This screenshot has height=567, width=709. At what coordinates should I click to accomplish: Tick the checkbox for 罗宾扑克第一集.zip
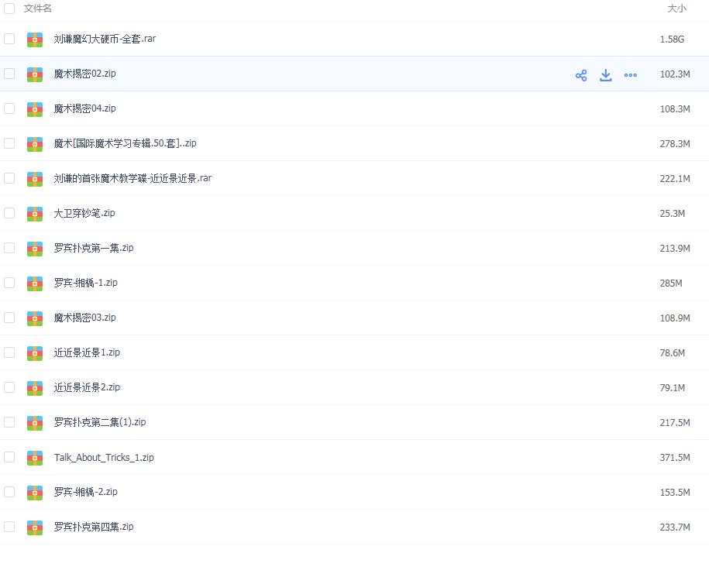coord(9,248)
